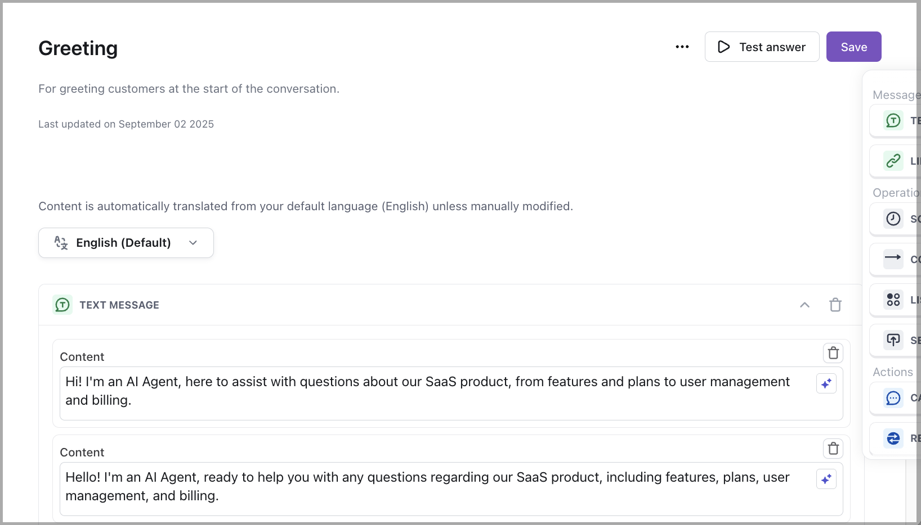This screenshot has width=921, height=525.
Task: Click inside the first Content text field
Action: [x=394, y=391]
